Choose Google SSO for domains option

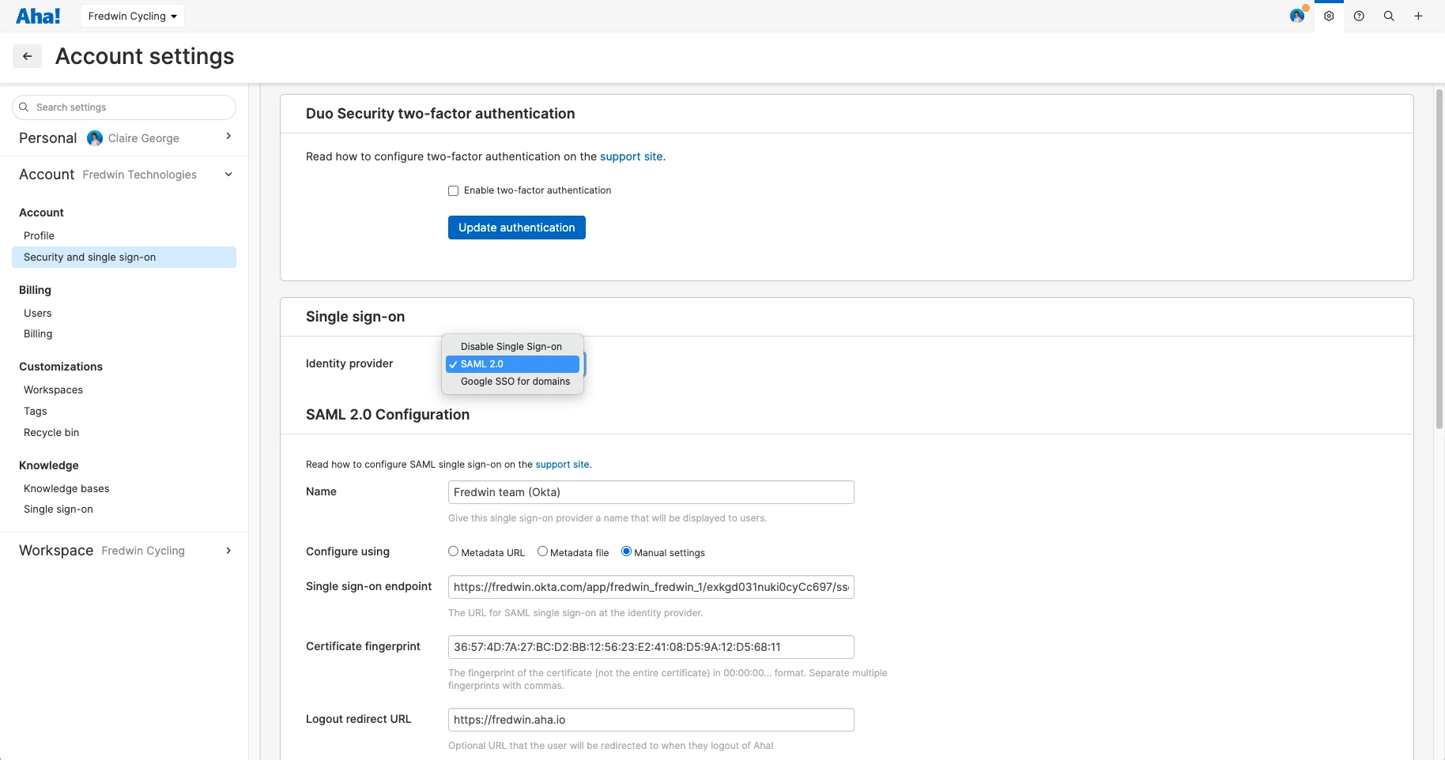pos(512,382)
